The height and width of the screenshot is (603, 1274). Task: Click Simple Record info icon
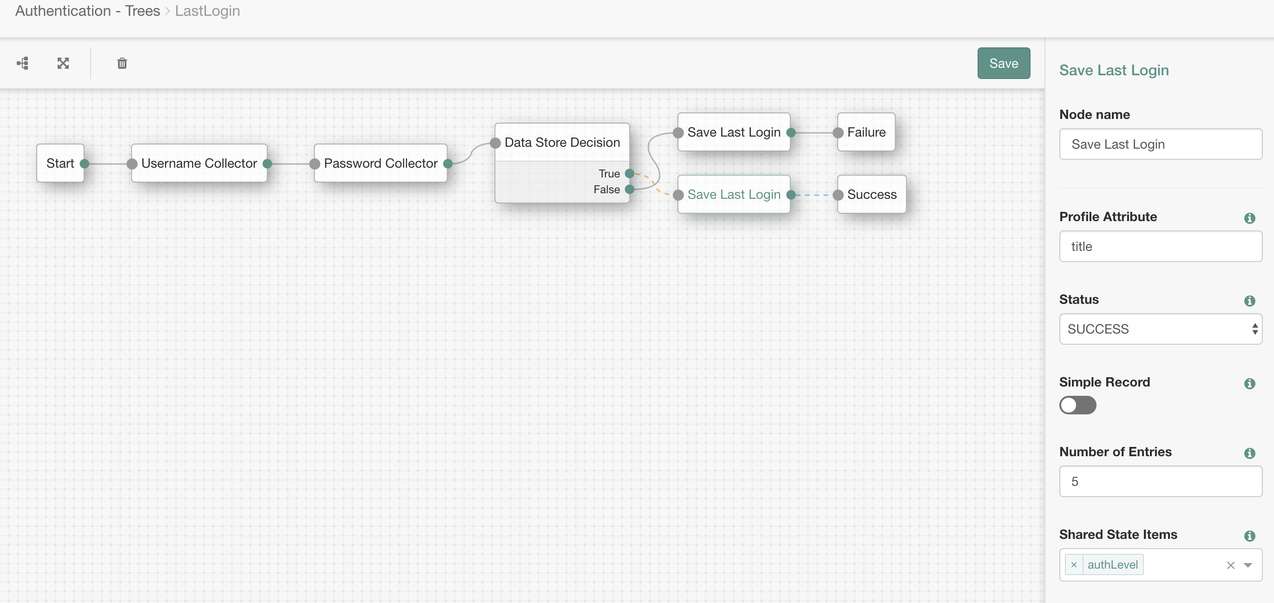[x=1249, y=383]
